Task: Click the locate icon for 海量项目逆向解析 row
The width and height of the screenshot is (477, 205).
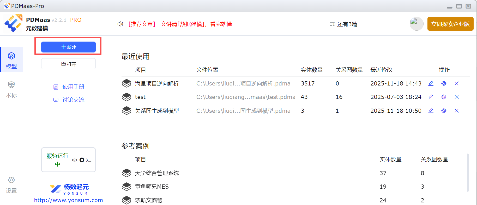Action: click(x=444, y=83)
